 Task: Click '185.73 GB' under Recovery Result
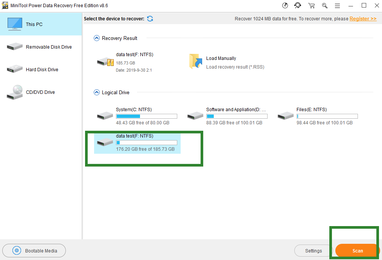[x=125, y=63]
